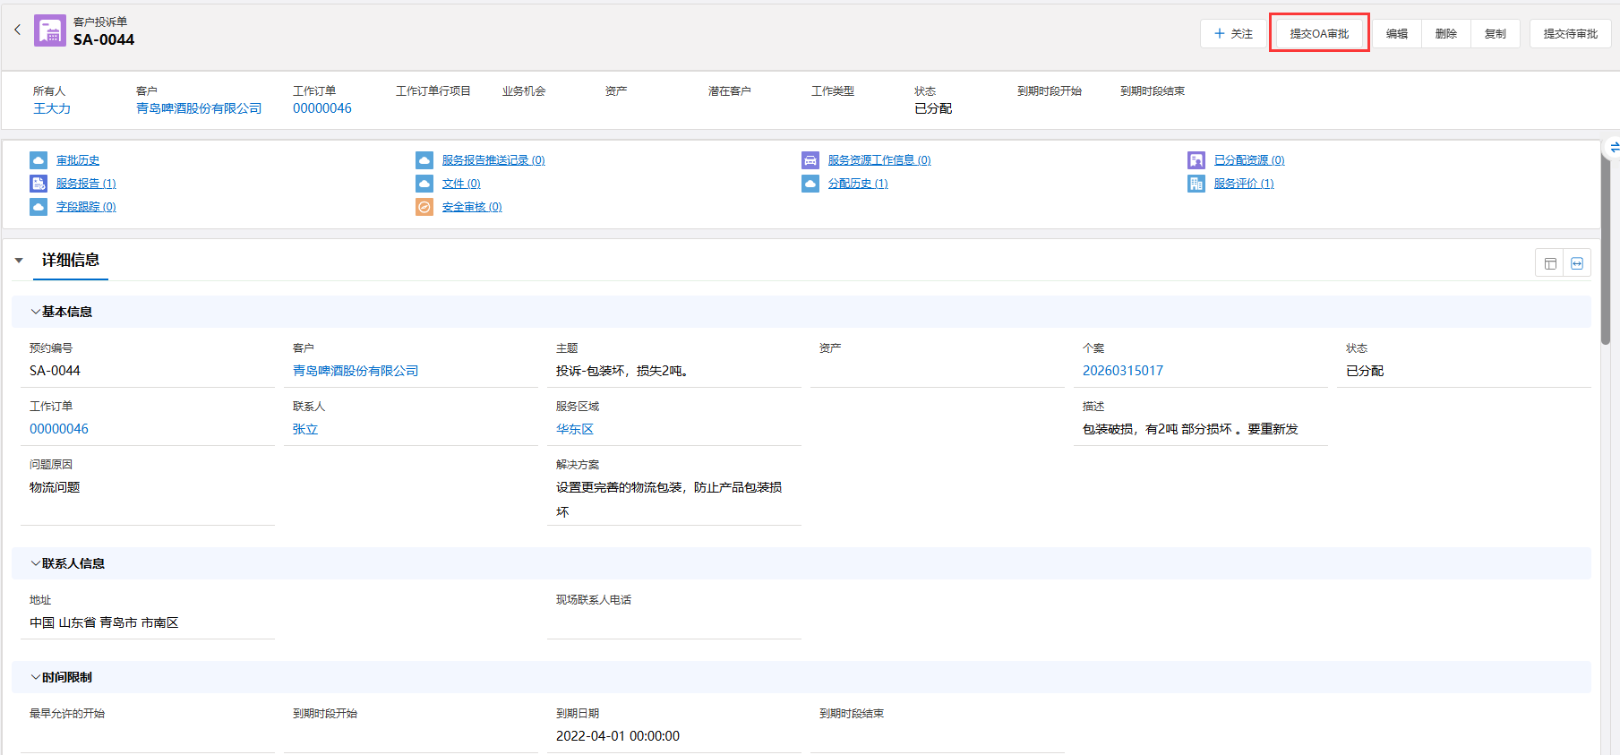Open work order link 00000046 in header
Screen dimensions: 1620x755
point(322,108)
